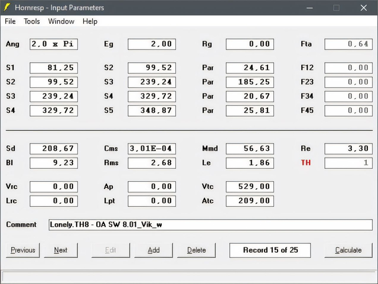Image resolution: width=378 pixels, height=284 pixels.
Task: Select the S5 field with 348,87
Action: 152,110
